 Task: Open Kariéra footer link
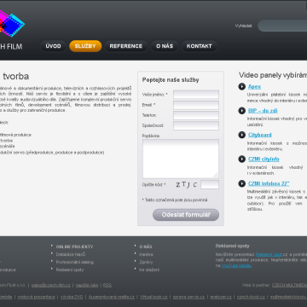coord(146,254)
